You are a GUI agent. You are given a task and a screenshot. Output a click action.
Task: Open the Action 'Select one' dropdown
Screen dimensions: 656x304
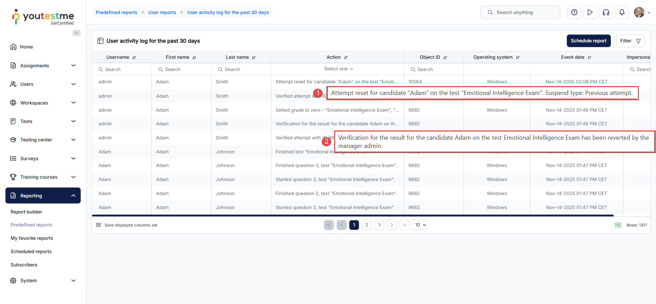click(338, 69)
